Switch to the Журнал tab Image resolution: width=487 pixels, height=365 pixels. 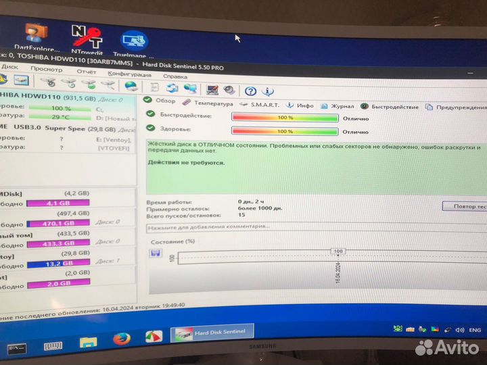[x=337, y=106]
